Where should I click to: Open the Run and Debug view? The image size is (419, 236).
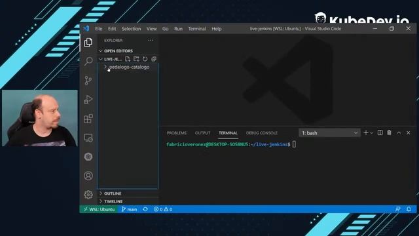(88, 100)
